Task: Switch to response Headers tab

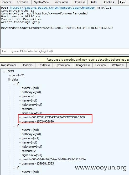Action: click(x=27, y=65)
